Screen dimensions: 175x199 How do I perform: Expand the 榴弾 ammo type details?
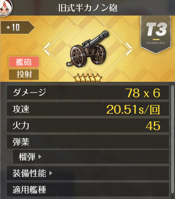(91, 157)
